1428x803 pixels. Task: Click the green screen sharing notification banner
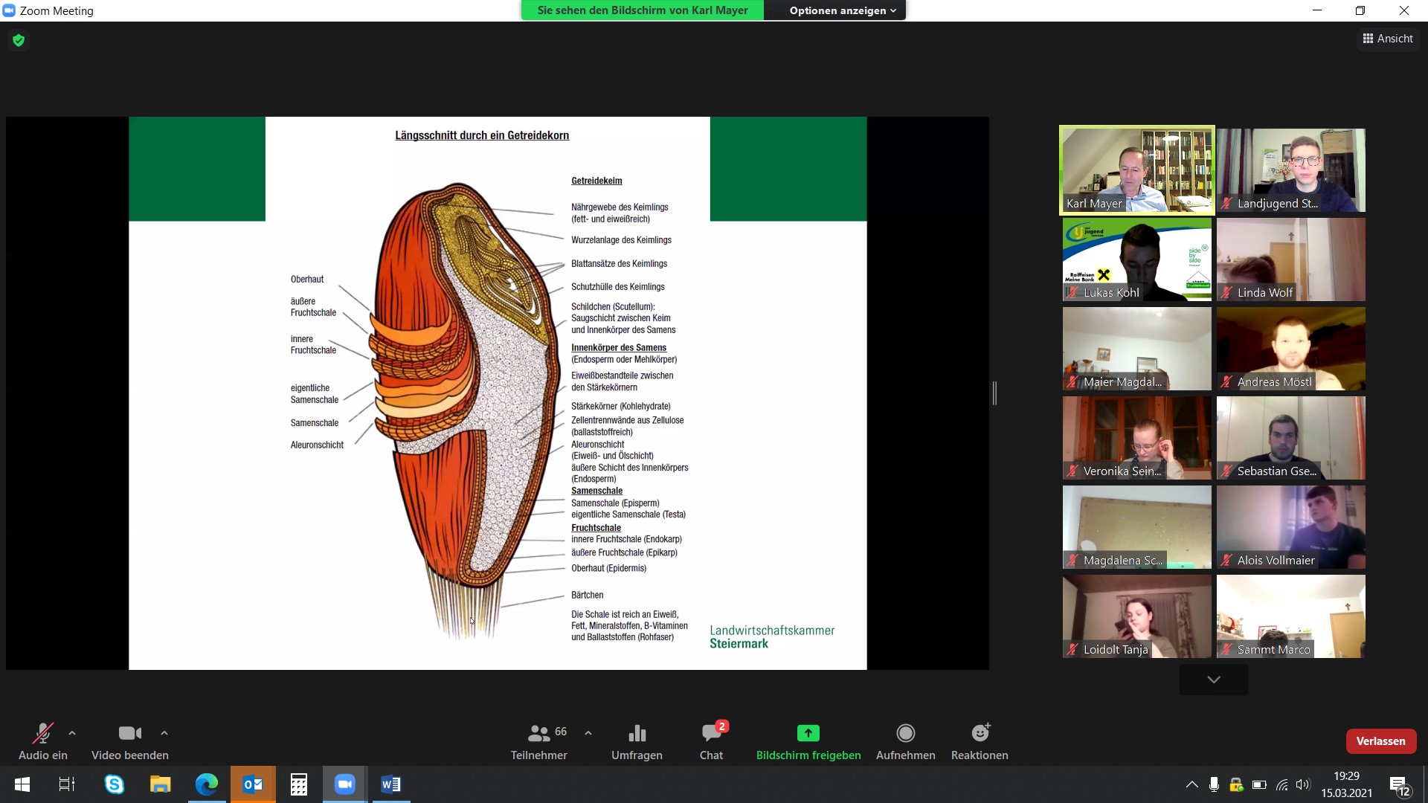[x=642, y=10]
